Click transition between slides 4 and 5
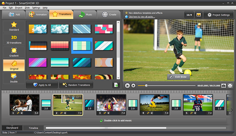Screen dimensions: 236x136 point(176,105)
